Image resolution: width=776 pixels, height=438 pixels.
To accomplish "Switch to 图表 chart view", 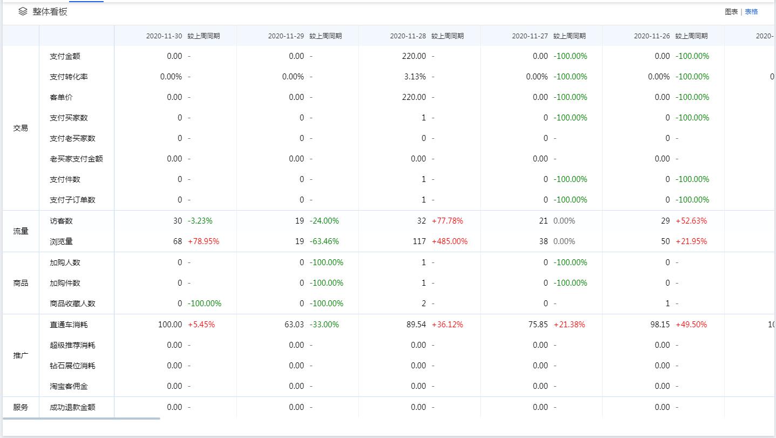I will (x=731, y=12).
